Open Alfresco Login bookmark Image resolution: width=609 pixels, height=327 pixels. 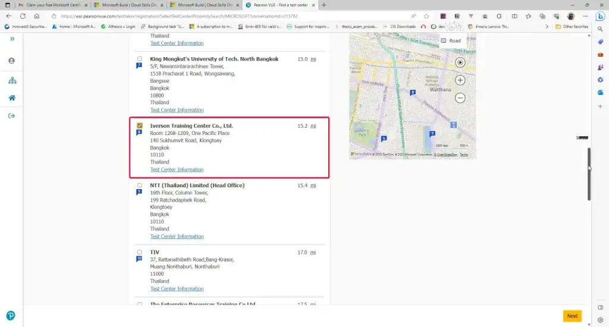(x=118, y=26)
